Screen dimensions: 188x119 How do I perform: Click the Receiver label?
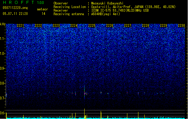61,10
